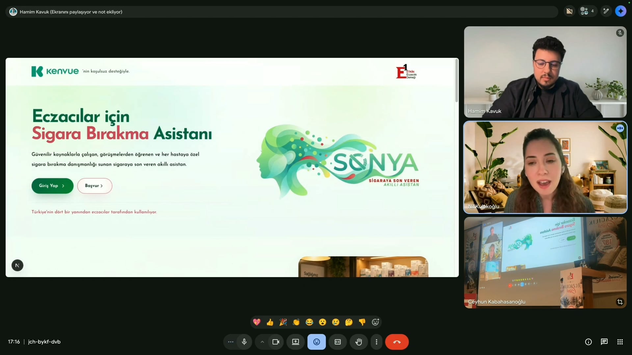Open chat with everyone panel
This screenshot has width=632, height=355.
tap(604, 342)
